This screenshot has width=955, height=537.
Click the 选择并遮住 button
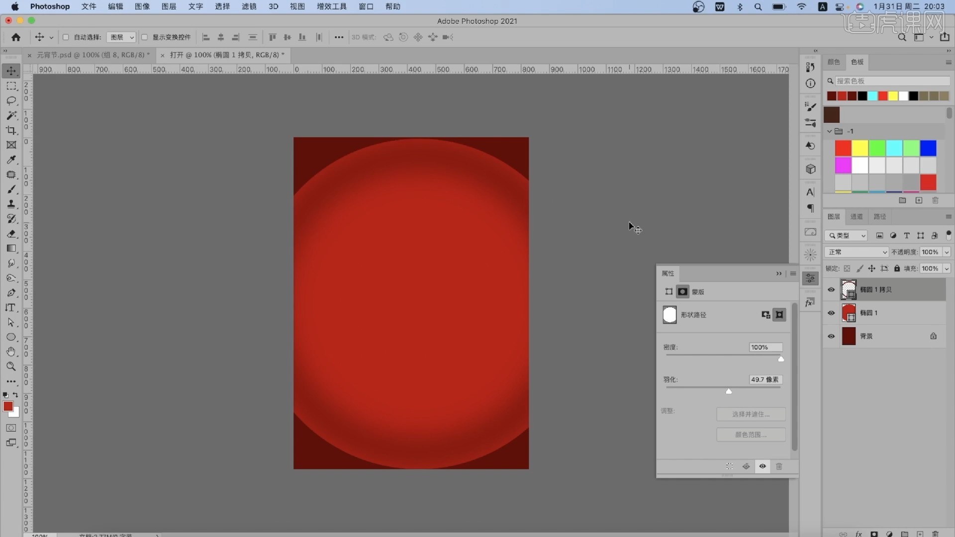click(x=751, y=414)
